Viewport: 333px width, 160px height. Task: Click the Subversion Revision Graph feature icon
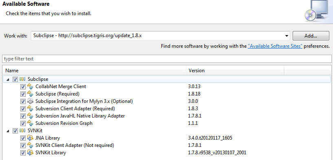point(31,123)
